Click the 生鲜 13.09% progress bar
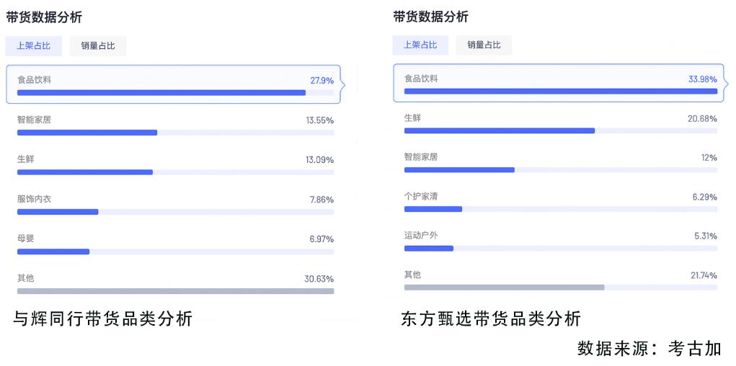The image size is (736, 366). [x=85, y=172]
